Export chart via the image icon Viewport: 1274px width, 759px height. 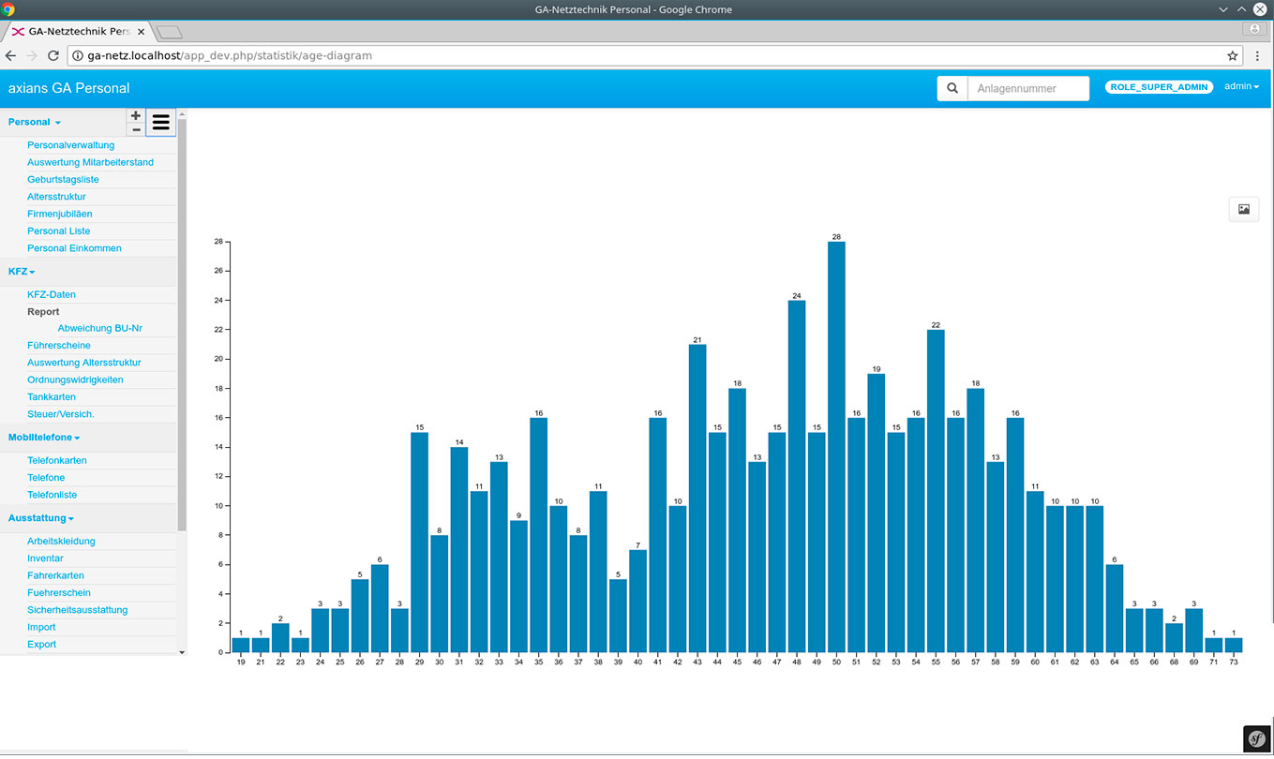[x=1243, y=209]
